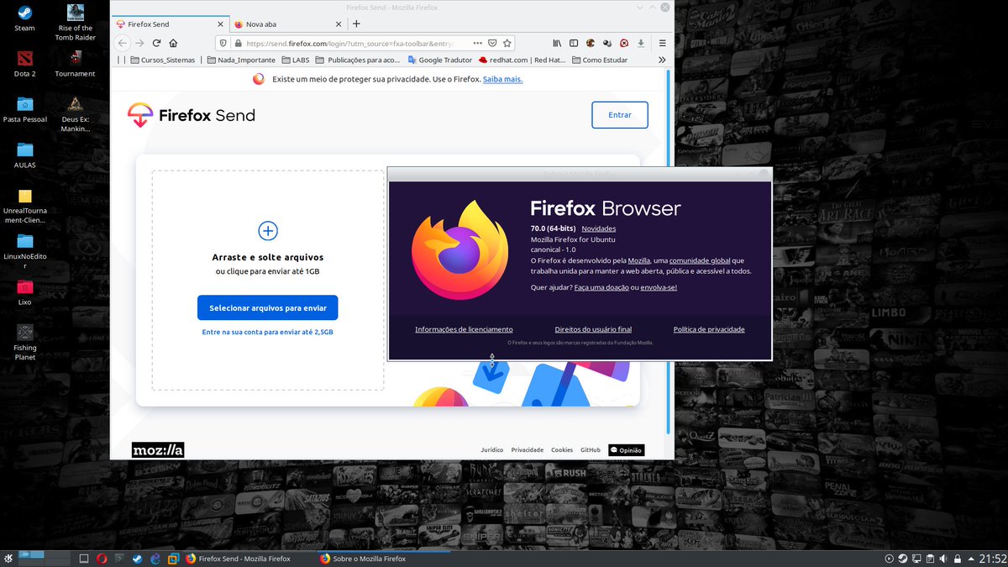Open Política de privacidade link

coord(709,329)
